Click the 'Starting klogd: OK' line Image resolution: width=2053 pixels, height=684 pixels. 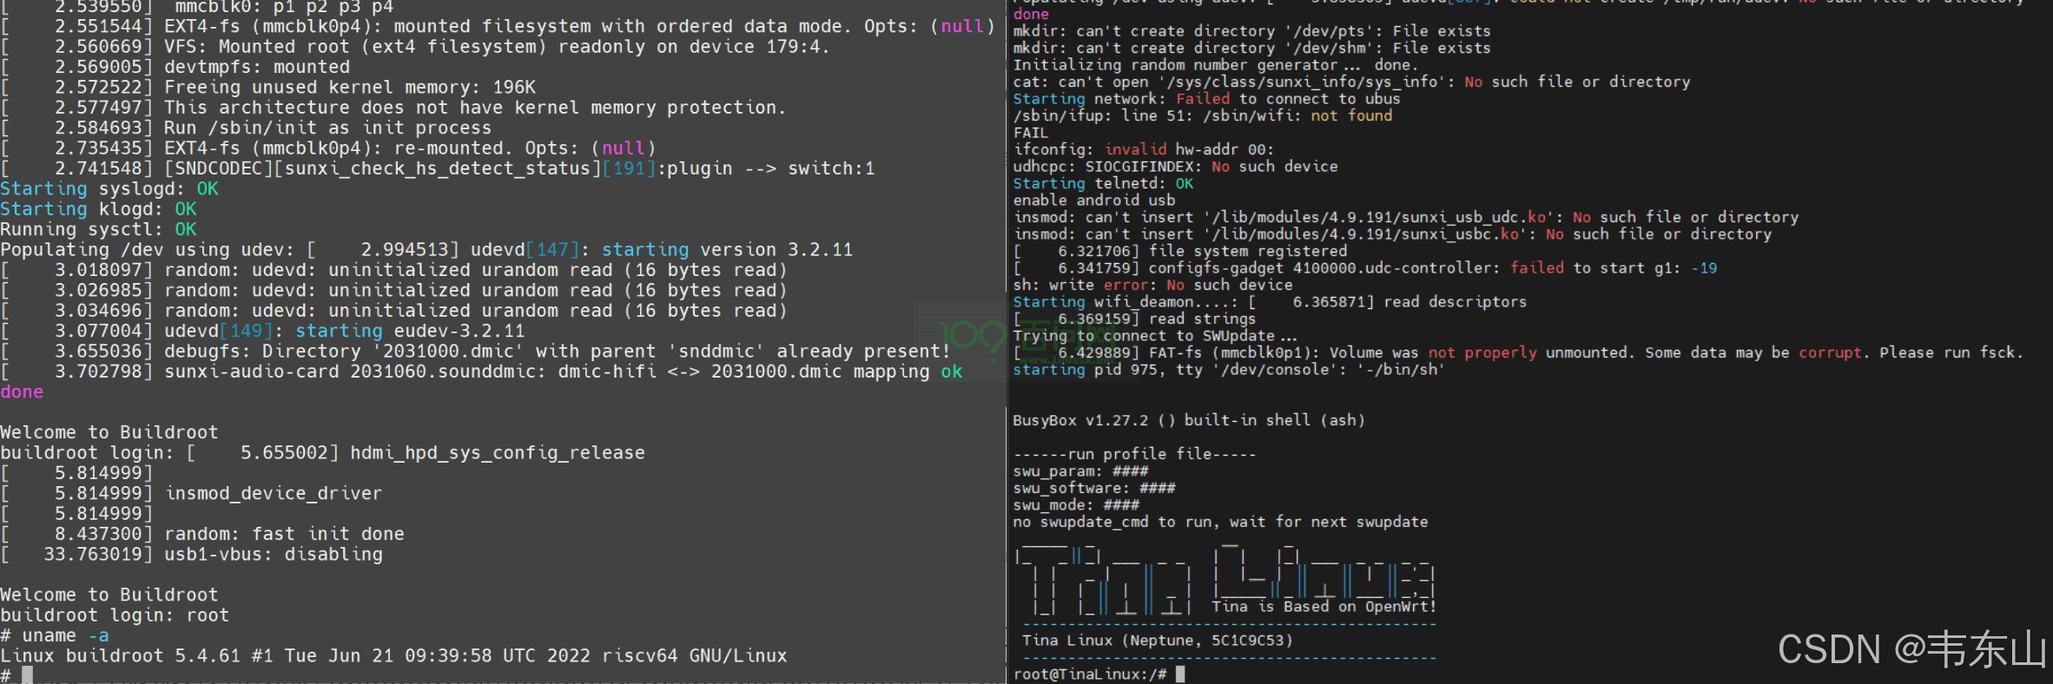[x=98, y=209]
